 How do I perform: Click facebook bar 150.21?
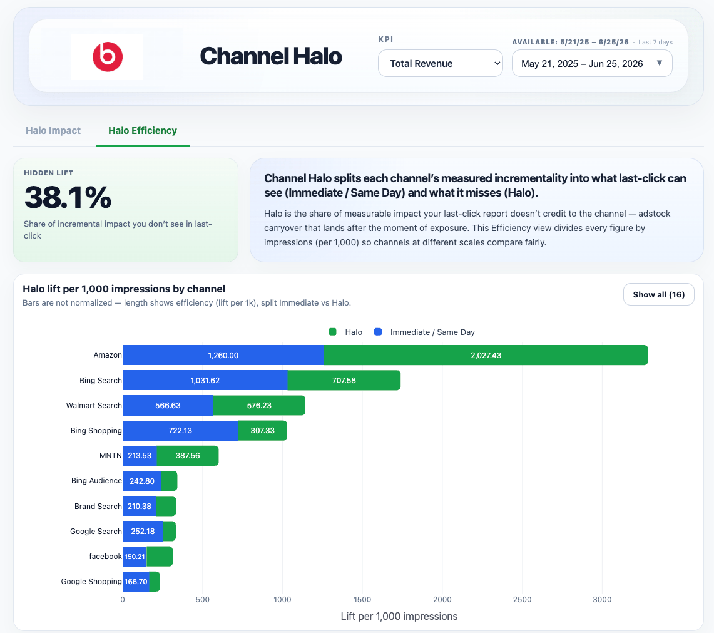tap(135, 557)
